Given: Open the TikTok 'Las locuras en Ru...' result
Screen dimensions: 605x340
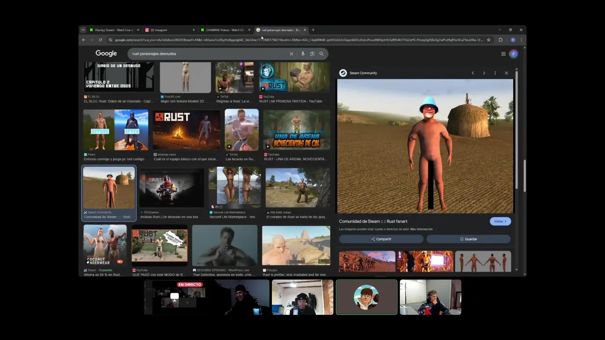Looking at the screenshot, I should coord(242,136).
